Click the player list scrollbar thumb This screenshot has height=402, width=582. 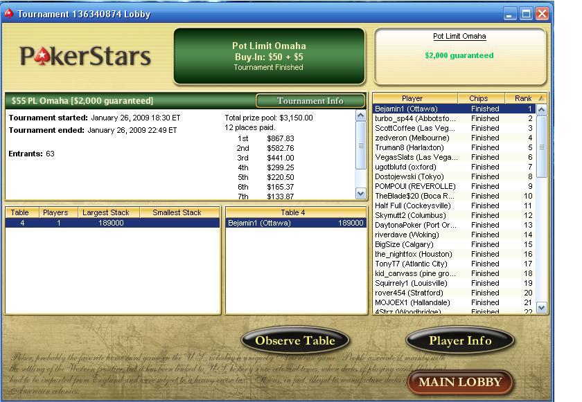coord(542,147)
